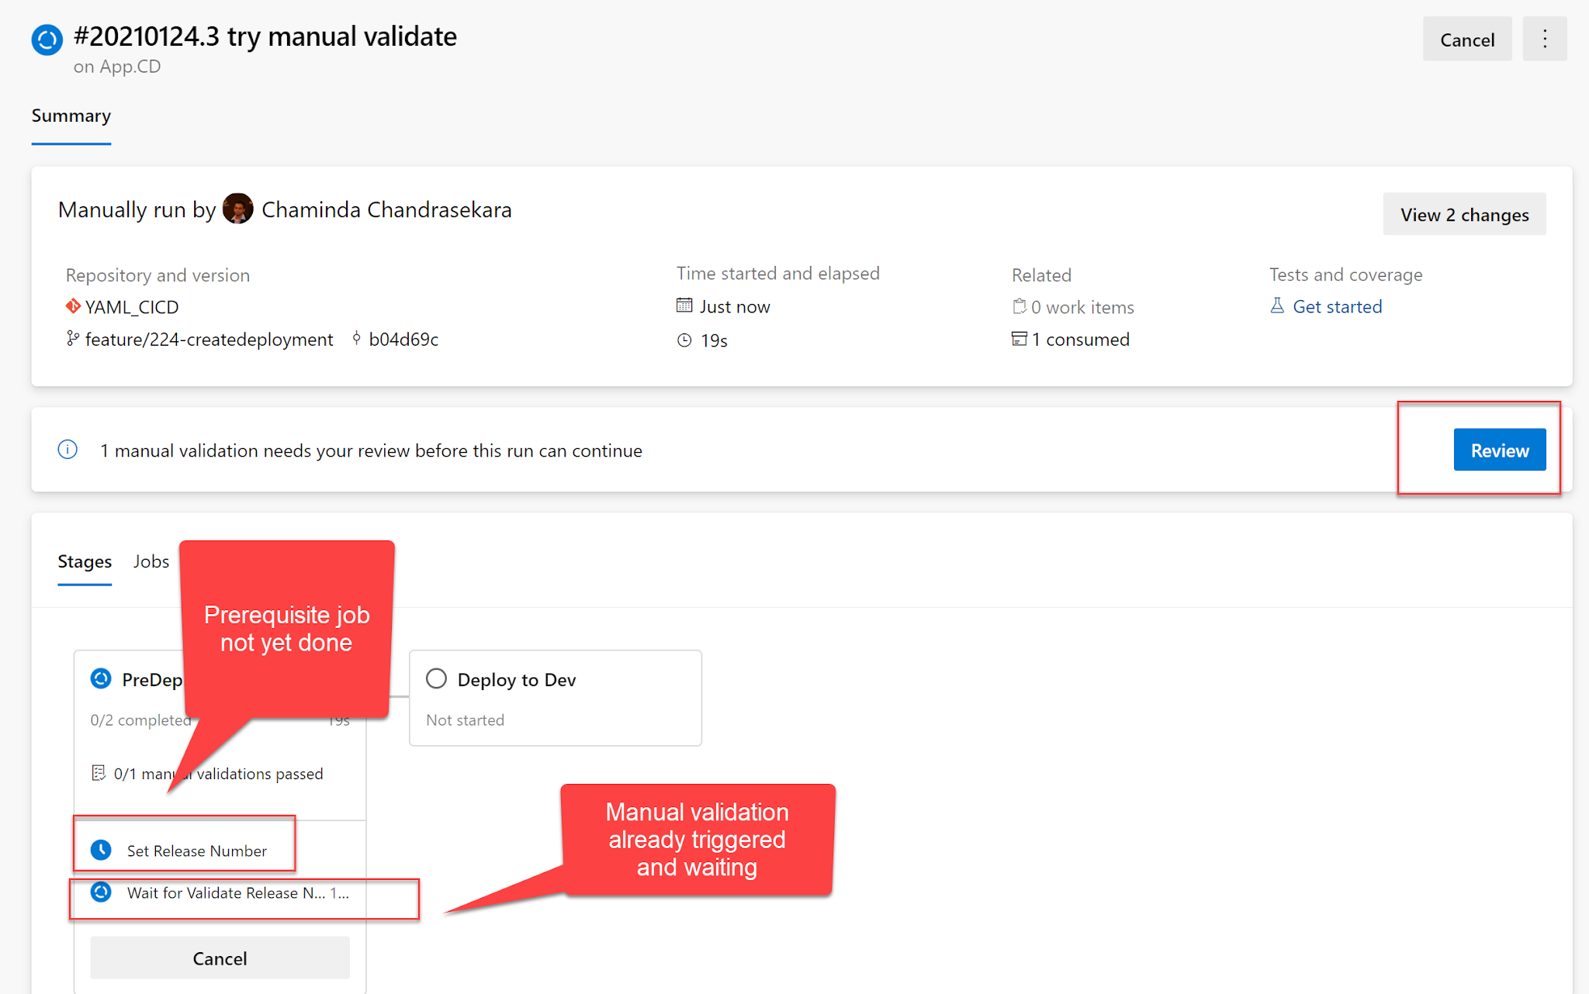Screen dimensions: 1589x994
Task: Select the Deploy to Dev stage circle
Action: click(436, 678)
